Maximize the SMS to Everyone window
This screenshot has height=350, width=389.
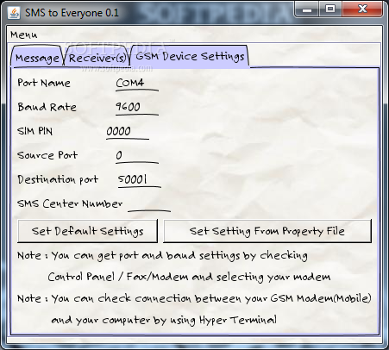click(330, 9)
